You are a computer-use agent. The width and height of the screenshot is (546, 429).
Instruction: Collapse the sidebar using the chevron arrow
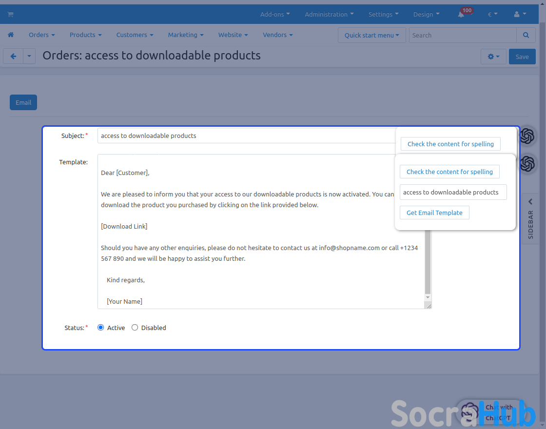pos(530,202)
